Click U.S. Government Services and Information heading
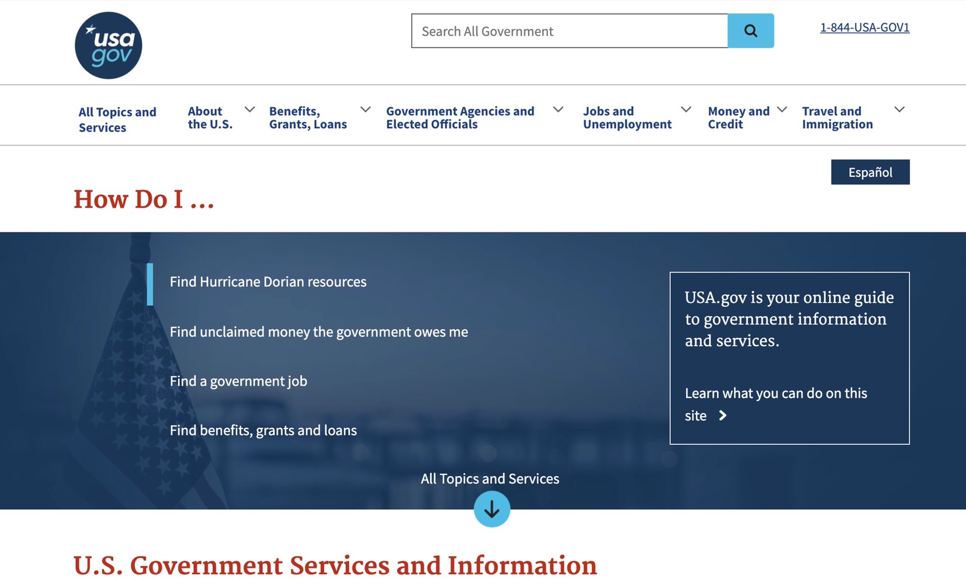966x579 pixels. (335, 566)
